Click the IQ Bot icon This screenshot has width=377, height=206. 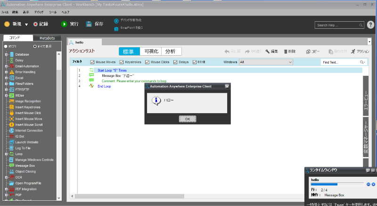[11, 136]
